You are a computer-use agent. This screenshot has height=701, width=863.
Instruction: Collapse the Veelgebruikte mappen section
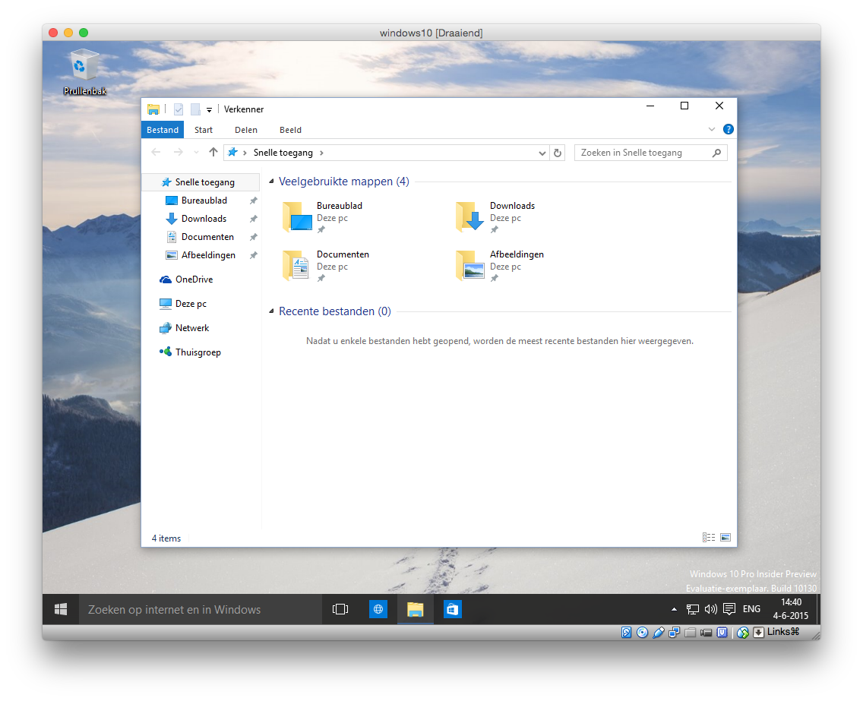[x=272, y=182]
